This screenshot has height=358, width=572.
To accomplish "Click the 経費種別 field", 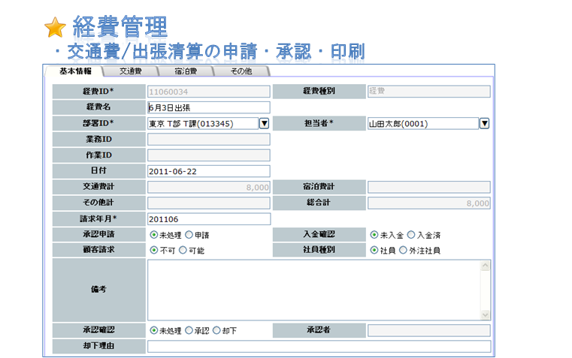I will 429,92.
